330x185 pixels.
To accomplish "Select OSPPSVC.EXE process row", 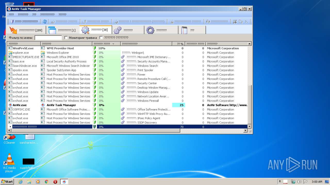I will point(127,109).
